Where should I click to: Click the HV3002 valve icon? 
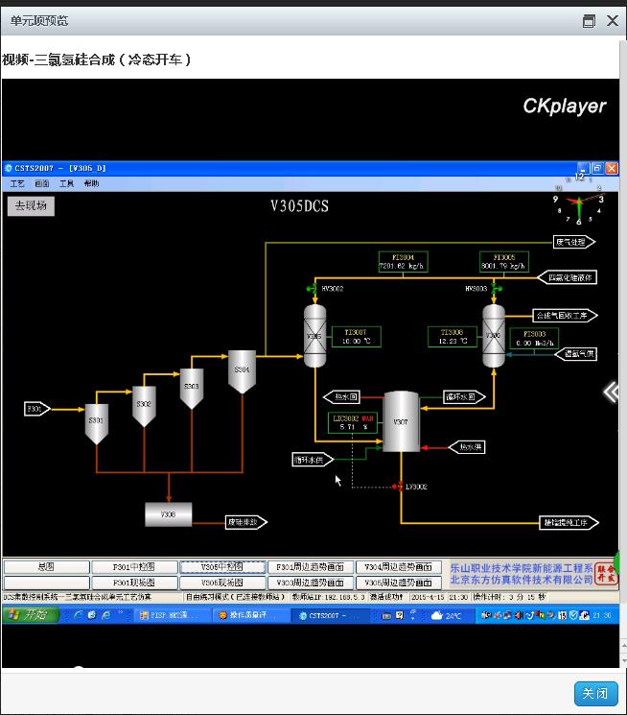tap(311, 288)
